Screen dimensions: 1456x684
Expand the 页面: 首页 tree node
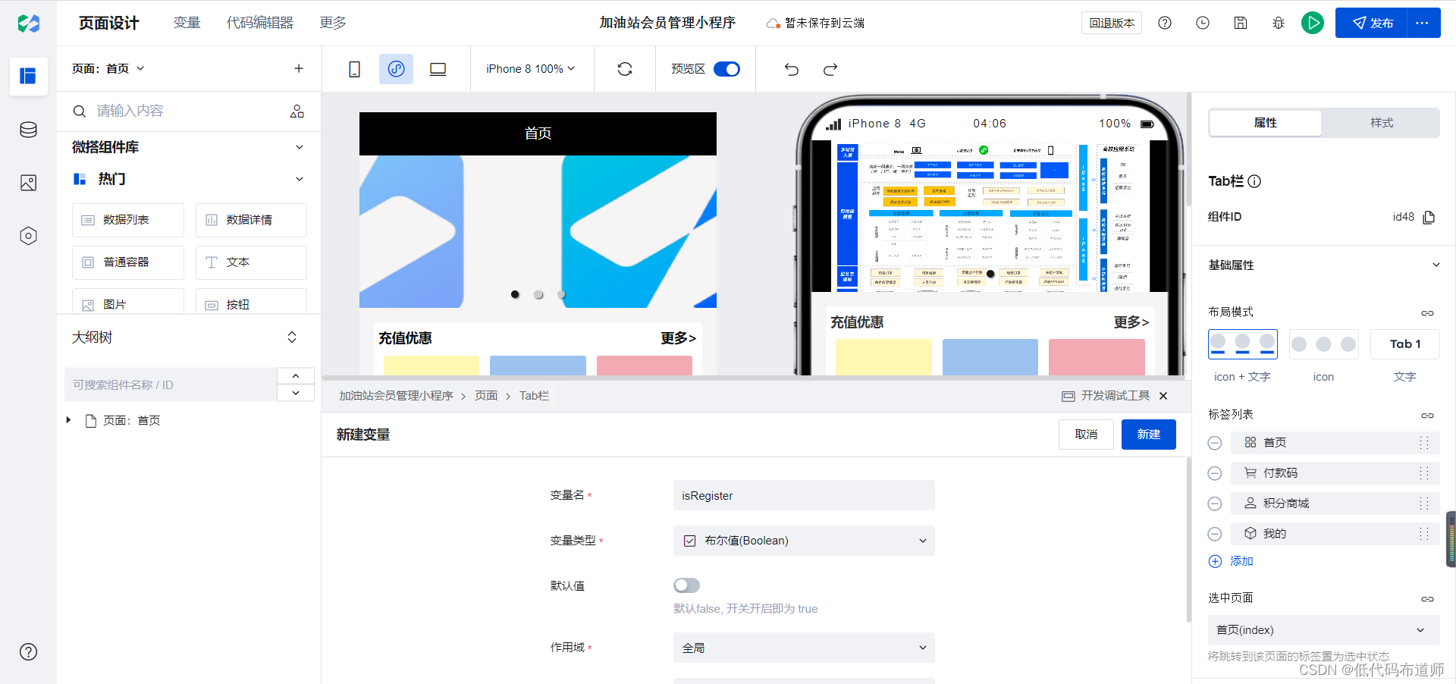click(x=68, y=420)
